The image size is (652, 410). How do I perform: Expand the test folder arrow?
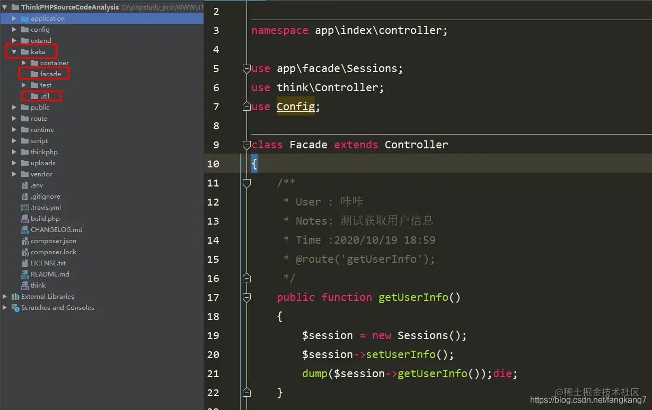coord(24,85)
